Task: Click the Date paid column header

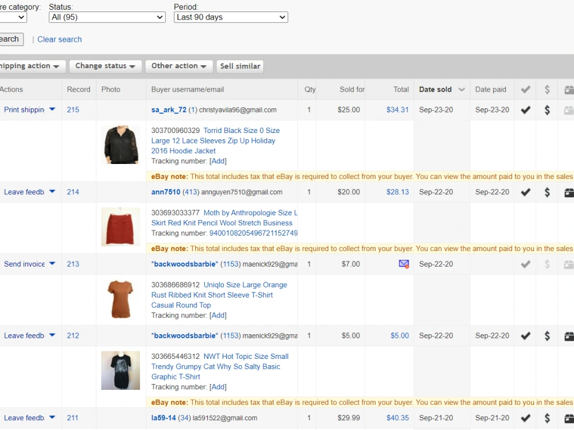Action: tap(491, 89)
